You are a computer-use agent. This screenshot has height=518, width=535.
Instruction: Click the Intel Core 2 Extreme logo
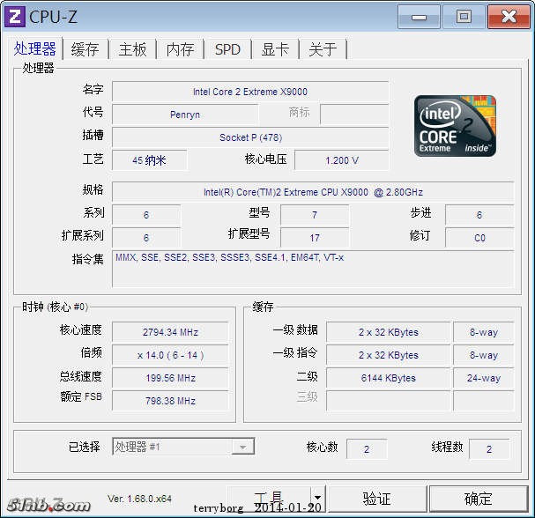(455, 126)
